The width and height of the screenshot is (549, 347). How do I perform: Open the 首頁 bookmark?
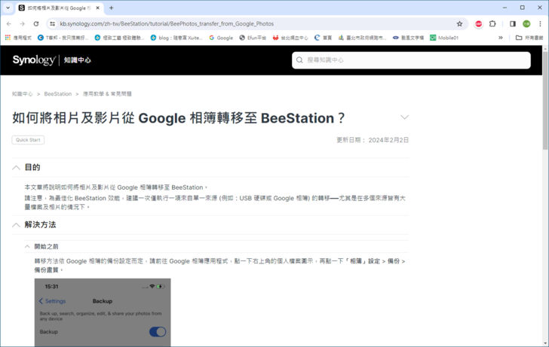click(x=324, y=38)
